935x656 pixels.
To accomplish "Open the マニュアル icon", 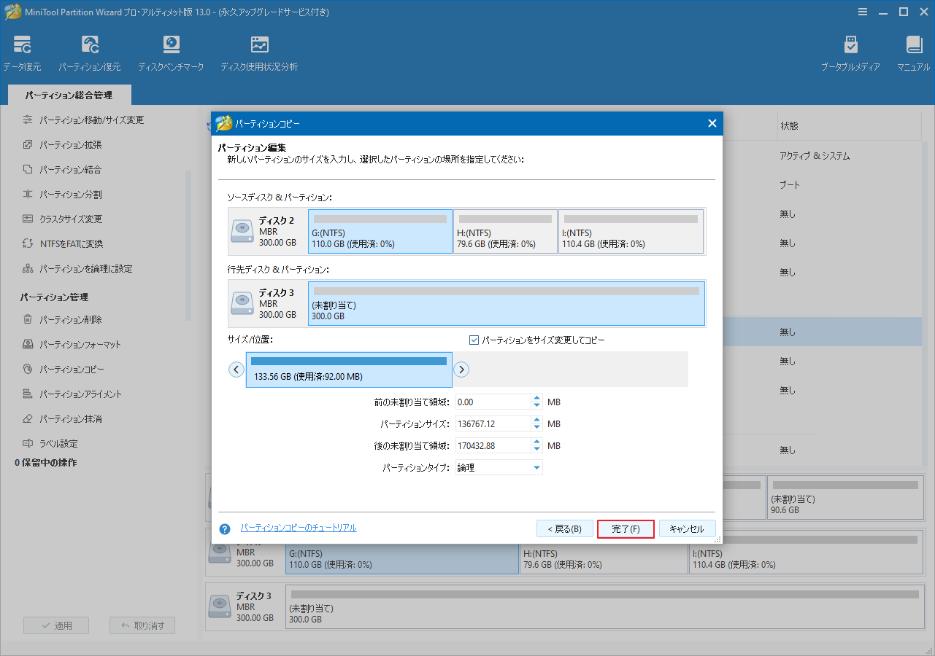I will tap(913, 51).
